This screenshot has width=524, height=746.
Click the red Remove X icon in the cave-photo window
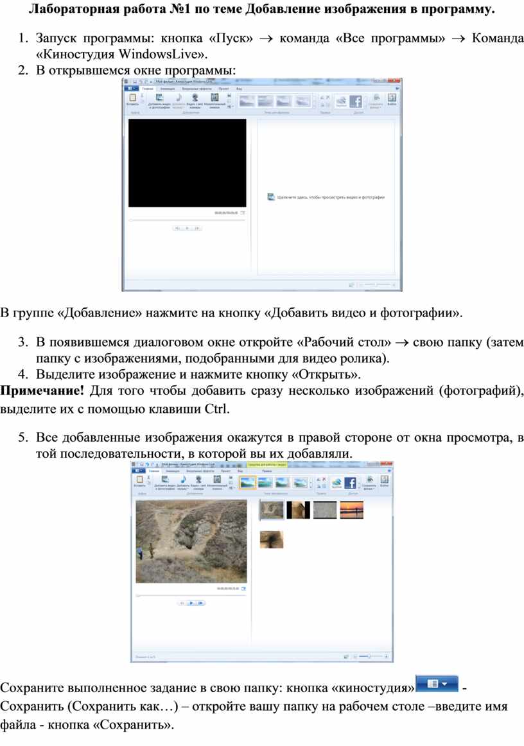pos(324,480)
